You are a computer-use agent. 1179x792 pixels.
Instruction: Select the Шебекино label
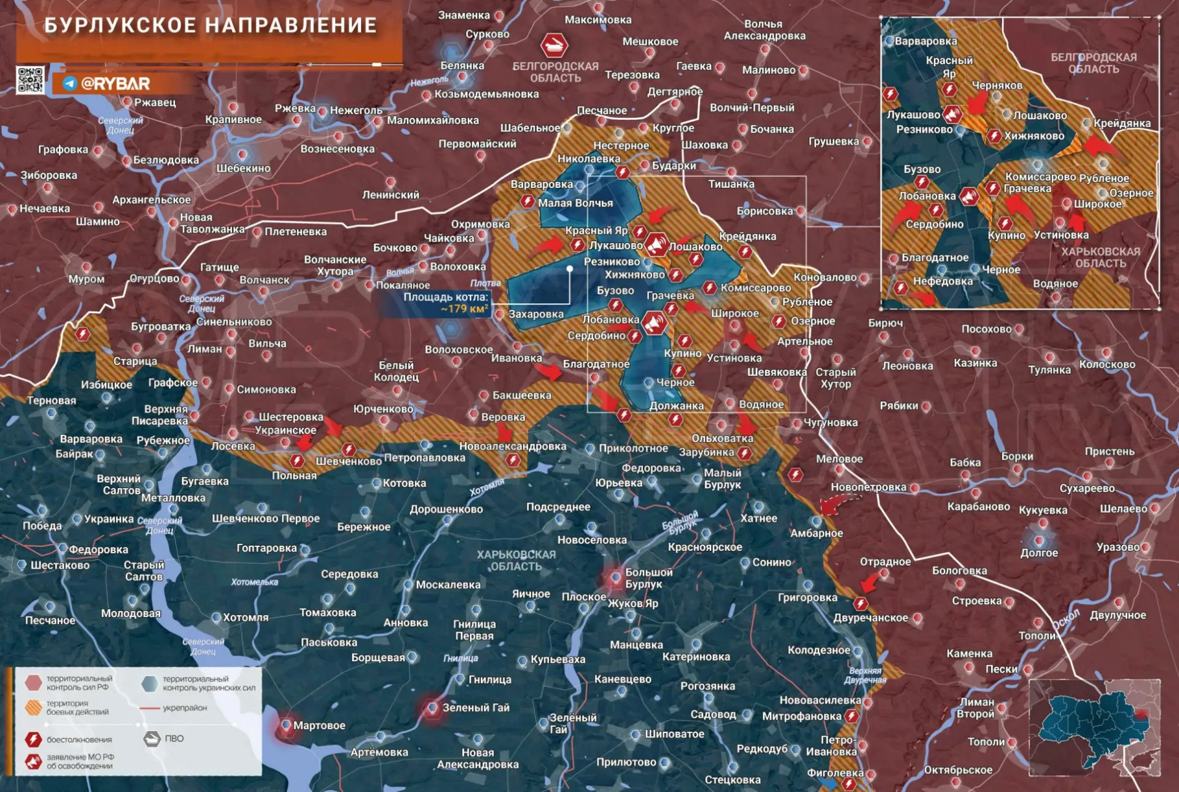(243, 168)
